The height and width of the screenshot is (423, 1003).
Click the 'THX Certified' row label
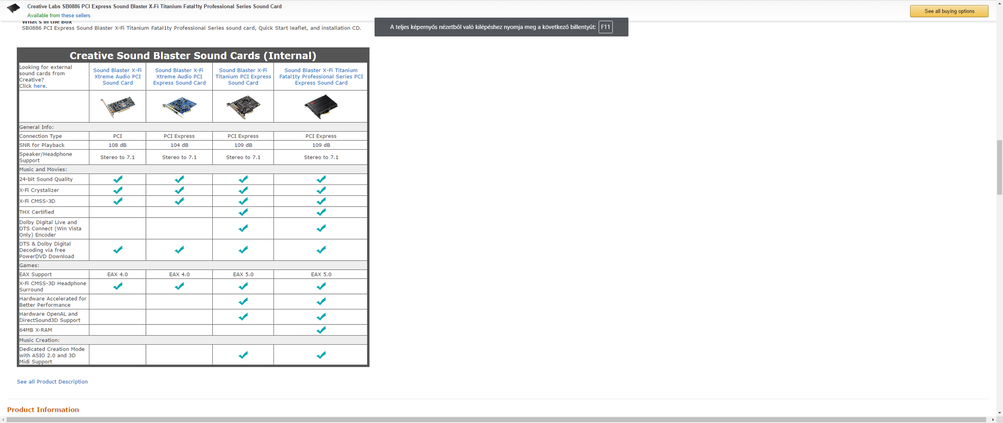36,212
